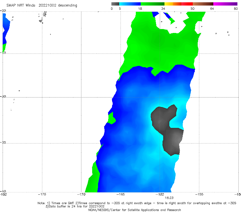Click the latitude label '-25'
Viewport: 241px width, 212px height.
pos(3,53)
